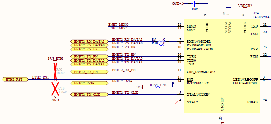
Task: Click the crossed-out C19 capacitor
Action: [55, 89]
